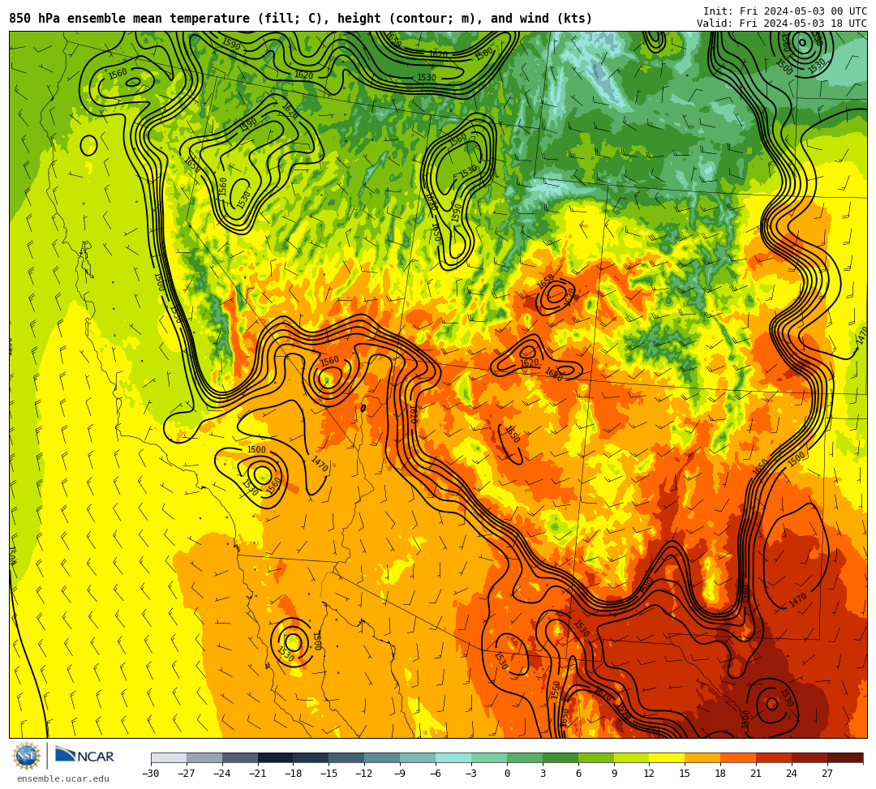876x789 pixels.
Task: Click the 21 colorbar tick label
Action: pos(757,774)
